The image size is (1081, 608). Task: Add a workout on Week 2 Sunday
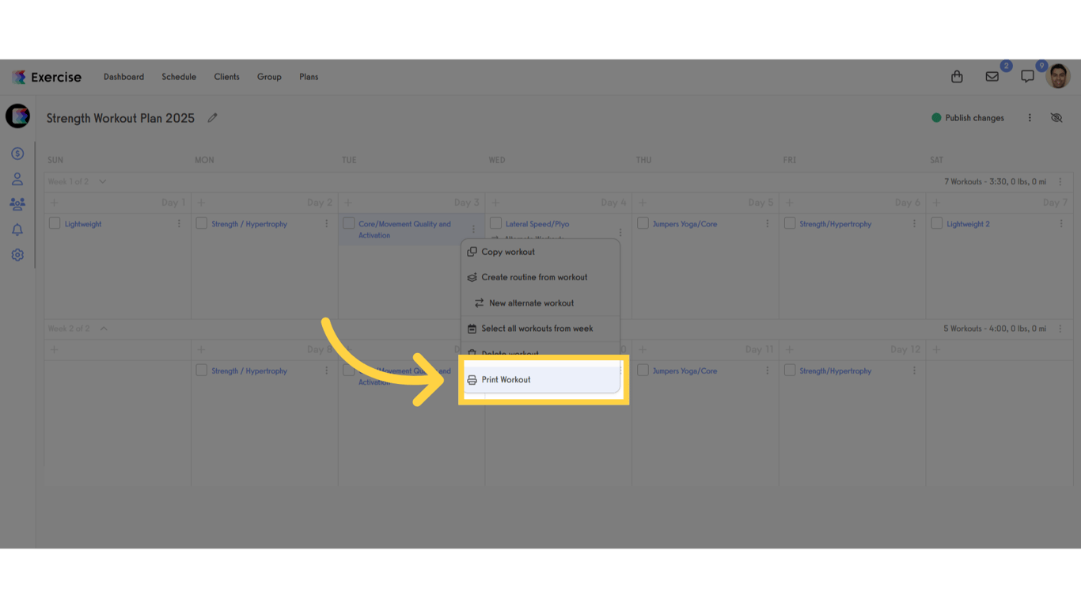pos(55,349)
